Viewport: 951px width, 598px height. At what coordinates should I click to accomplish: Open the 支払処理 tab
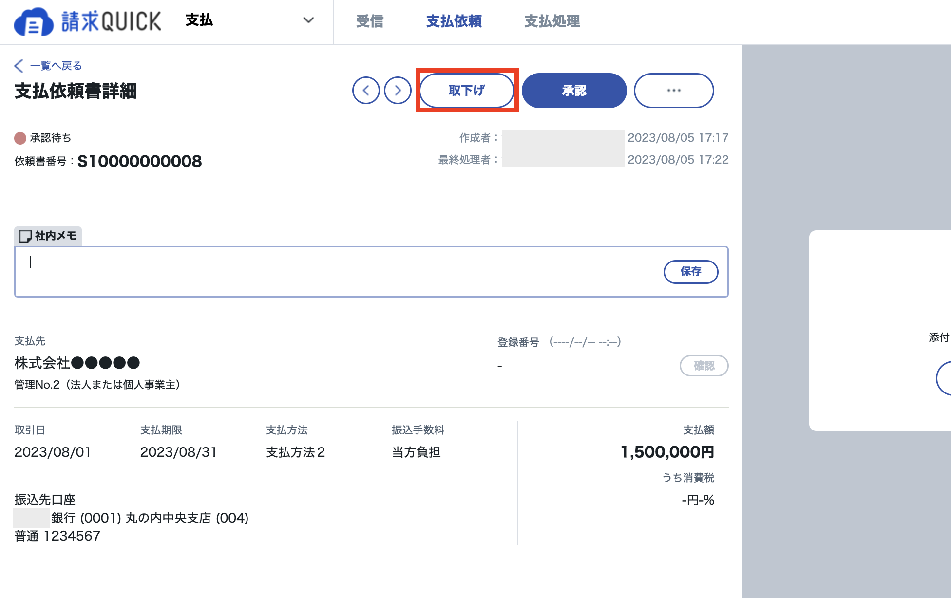pyautogui.click(x=552, y=21)
